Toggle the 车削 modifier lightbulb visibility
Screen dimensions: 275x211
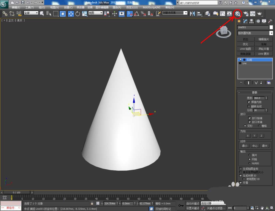coord(241,60)
